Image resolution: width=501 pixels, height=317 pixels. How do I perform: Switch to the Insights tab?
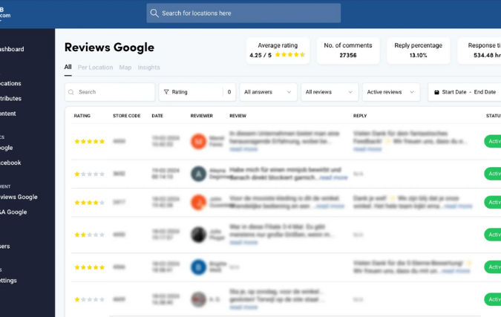(148, 68)
